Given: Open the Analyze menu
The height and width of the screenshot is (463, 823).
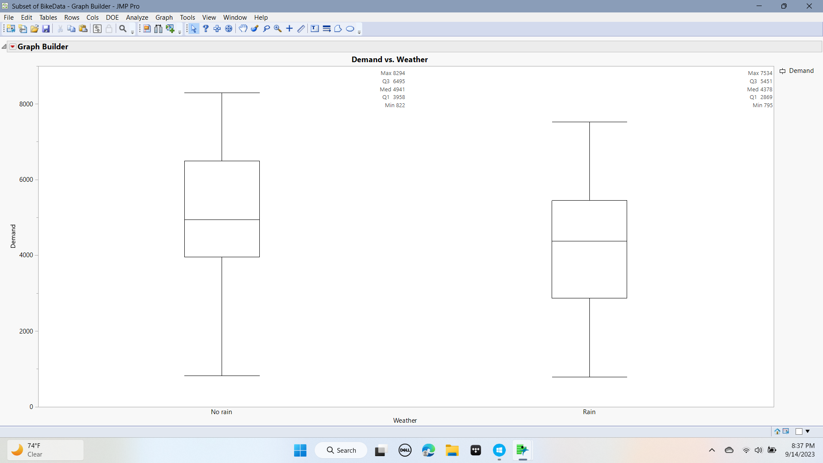Looking at the screenshot, I should pyautogui.click(x=137, y=18).
